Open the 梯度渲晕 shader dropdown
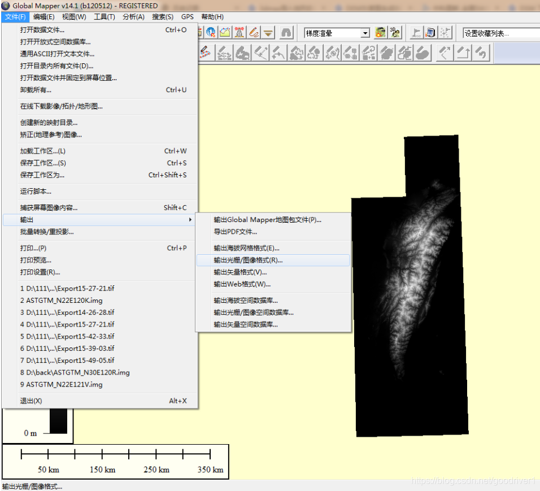This screenshot has height=491, width=540. coord(337,33)
